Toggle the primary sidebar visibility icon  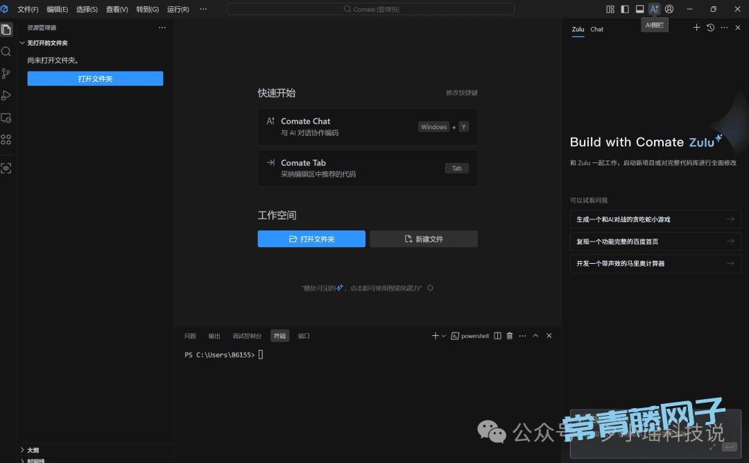625,9
